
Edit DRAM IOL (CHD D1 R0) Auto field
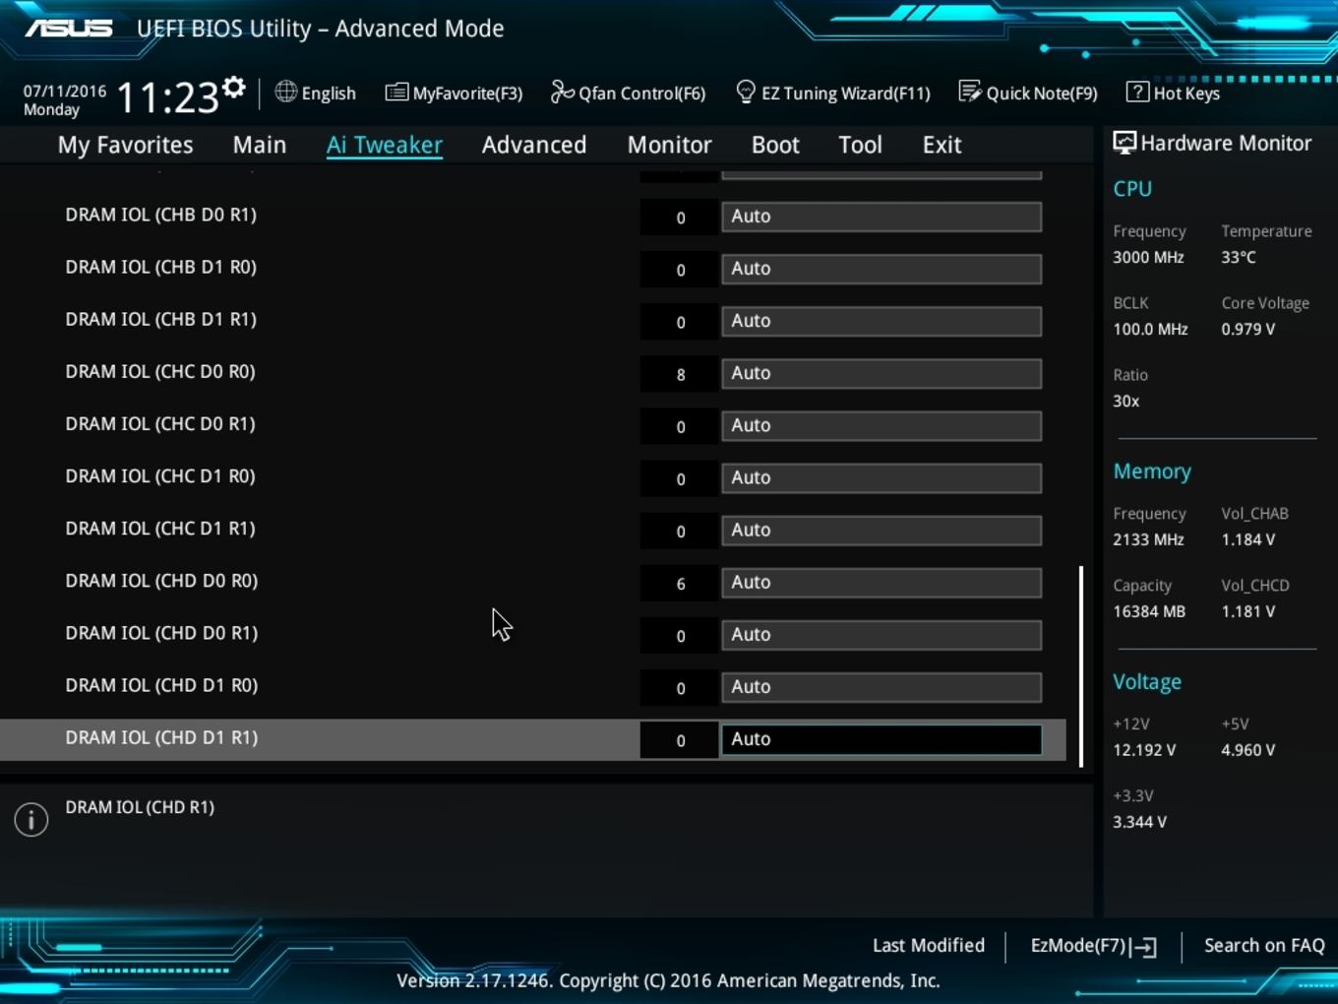(x=882, y=686)
